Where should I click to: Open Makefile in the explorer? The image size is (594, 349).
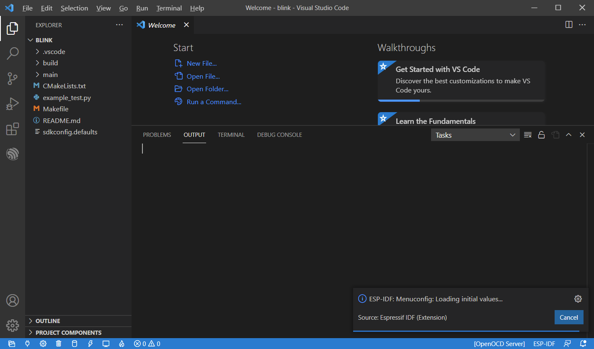click(78, 109)
